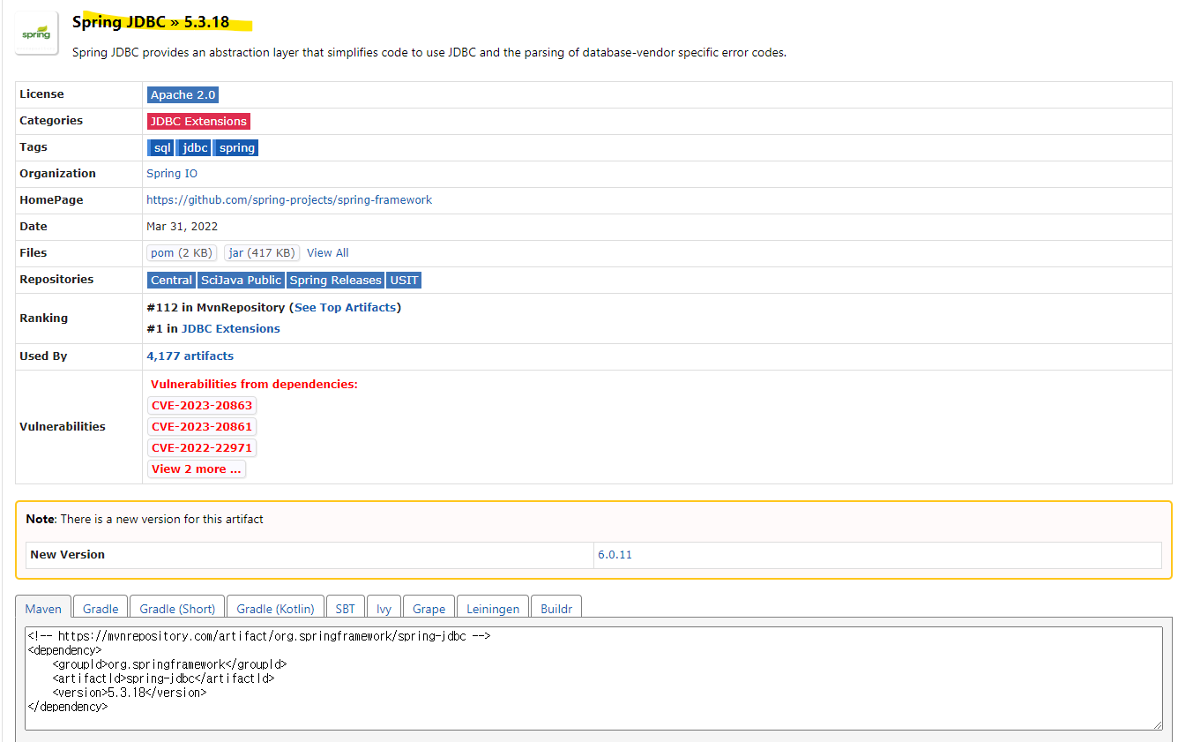1178x742 pixels.
Task: Switch to the Leiningen tab
Action: point(493,609)
